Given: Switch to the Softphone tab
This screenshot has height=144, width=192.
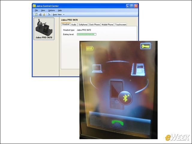Looking at the screenshot, I should [83, 25].
